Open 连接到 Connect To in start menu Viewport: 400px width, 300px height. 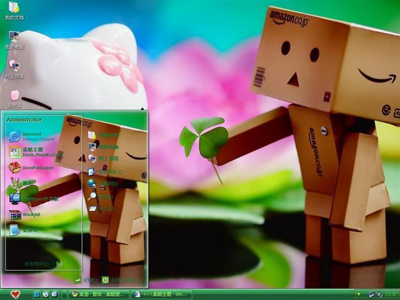coord(102,183)
